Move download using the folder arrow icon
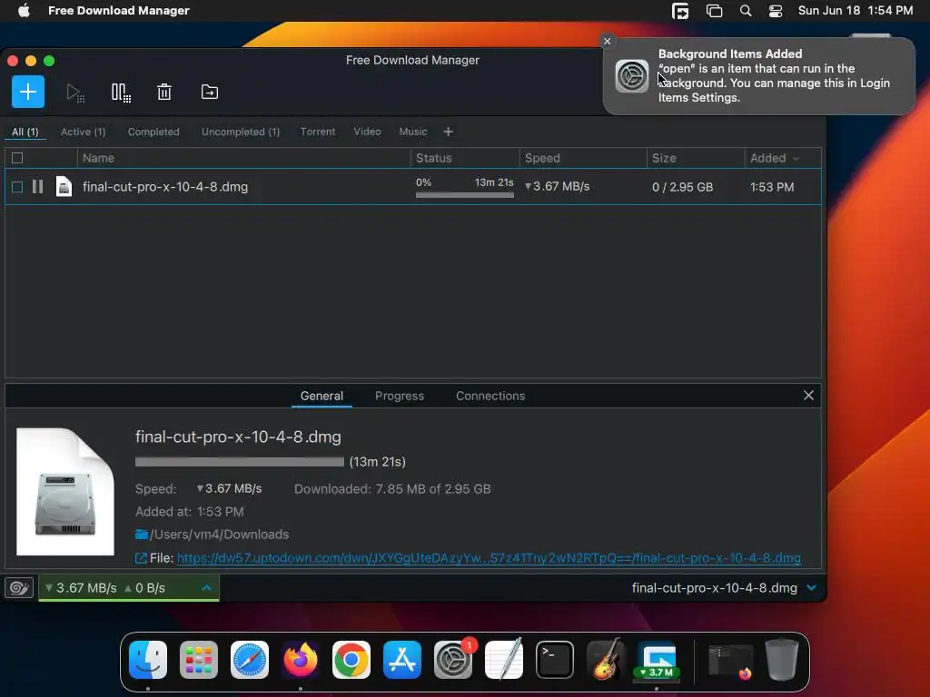This screenshot has height=697, width=930. (x=210, y=92)
